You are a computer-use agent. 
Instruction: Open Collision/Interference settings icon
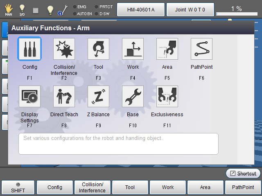coord(64,49)
